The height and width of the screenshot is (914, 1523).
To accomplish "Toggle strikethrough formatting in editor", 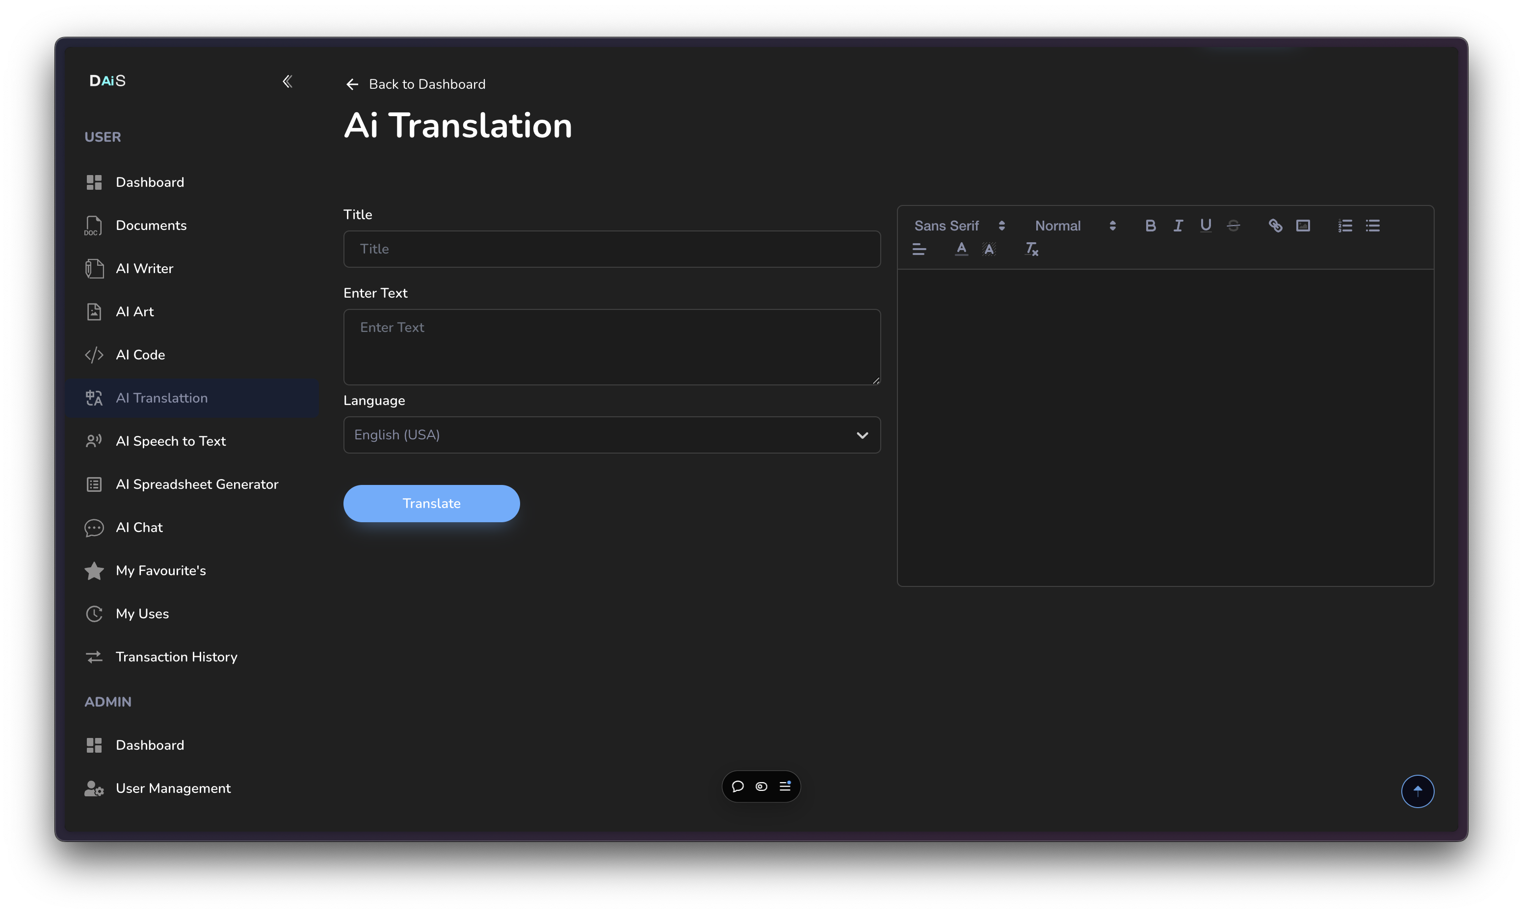I will coord(1234,226).
